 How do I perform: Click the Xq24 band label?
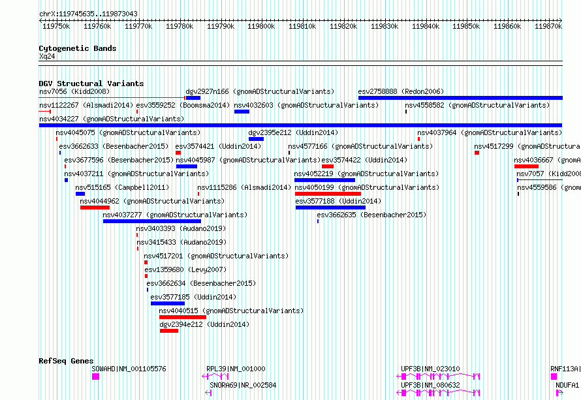[47, 56]
